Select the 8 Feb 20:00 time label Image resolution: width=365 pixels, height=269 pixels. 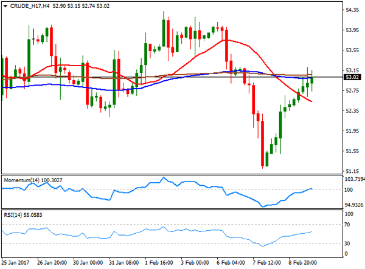(302, 263)
